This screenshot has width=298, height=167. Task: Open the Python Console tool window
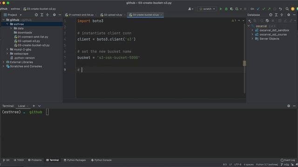point(102,160)
